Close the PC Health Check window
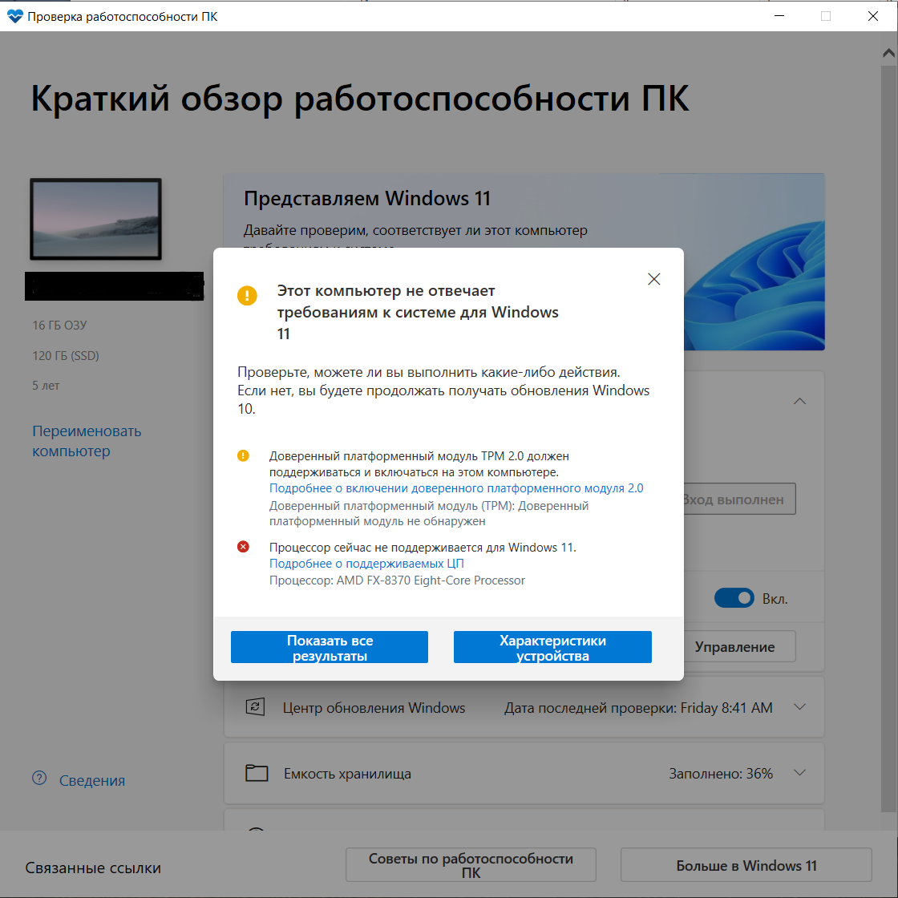Screen dimensions: 898x898 873,16
